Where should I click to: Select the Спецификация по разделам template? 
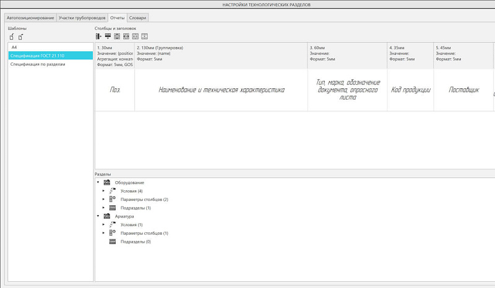49,64
